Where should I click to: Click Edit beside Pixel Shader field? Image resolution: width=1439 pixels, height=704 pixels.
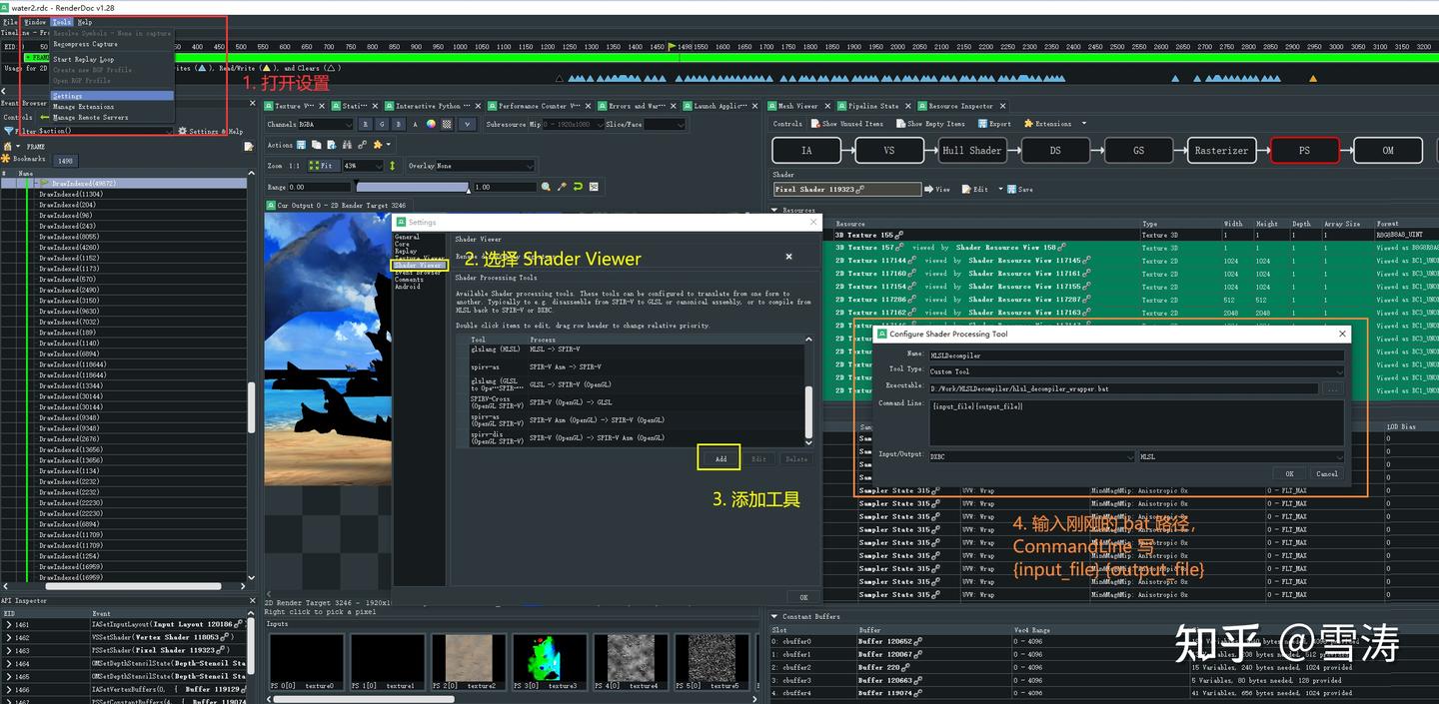tap(975, 189)
